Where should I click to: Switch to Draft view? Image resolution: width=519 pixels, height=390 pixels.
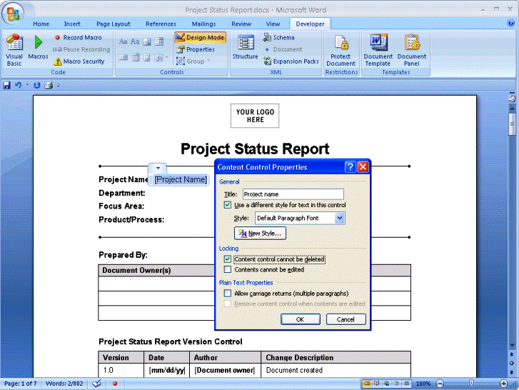click(407, 384)
